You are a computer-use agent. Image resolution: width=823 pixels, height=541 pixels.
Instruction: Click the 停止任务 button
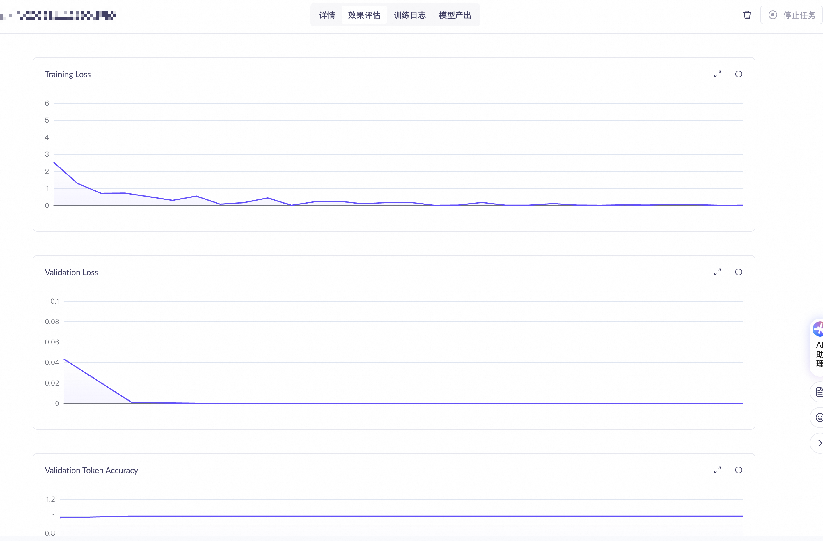click(792, 15)
